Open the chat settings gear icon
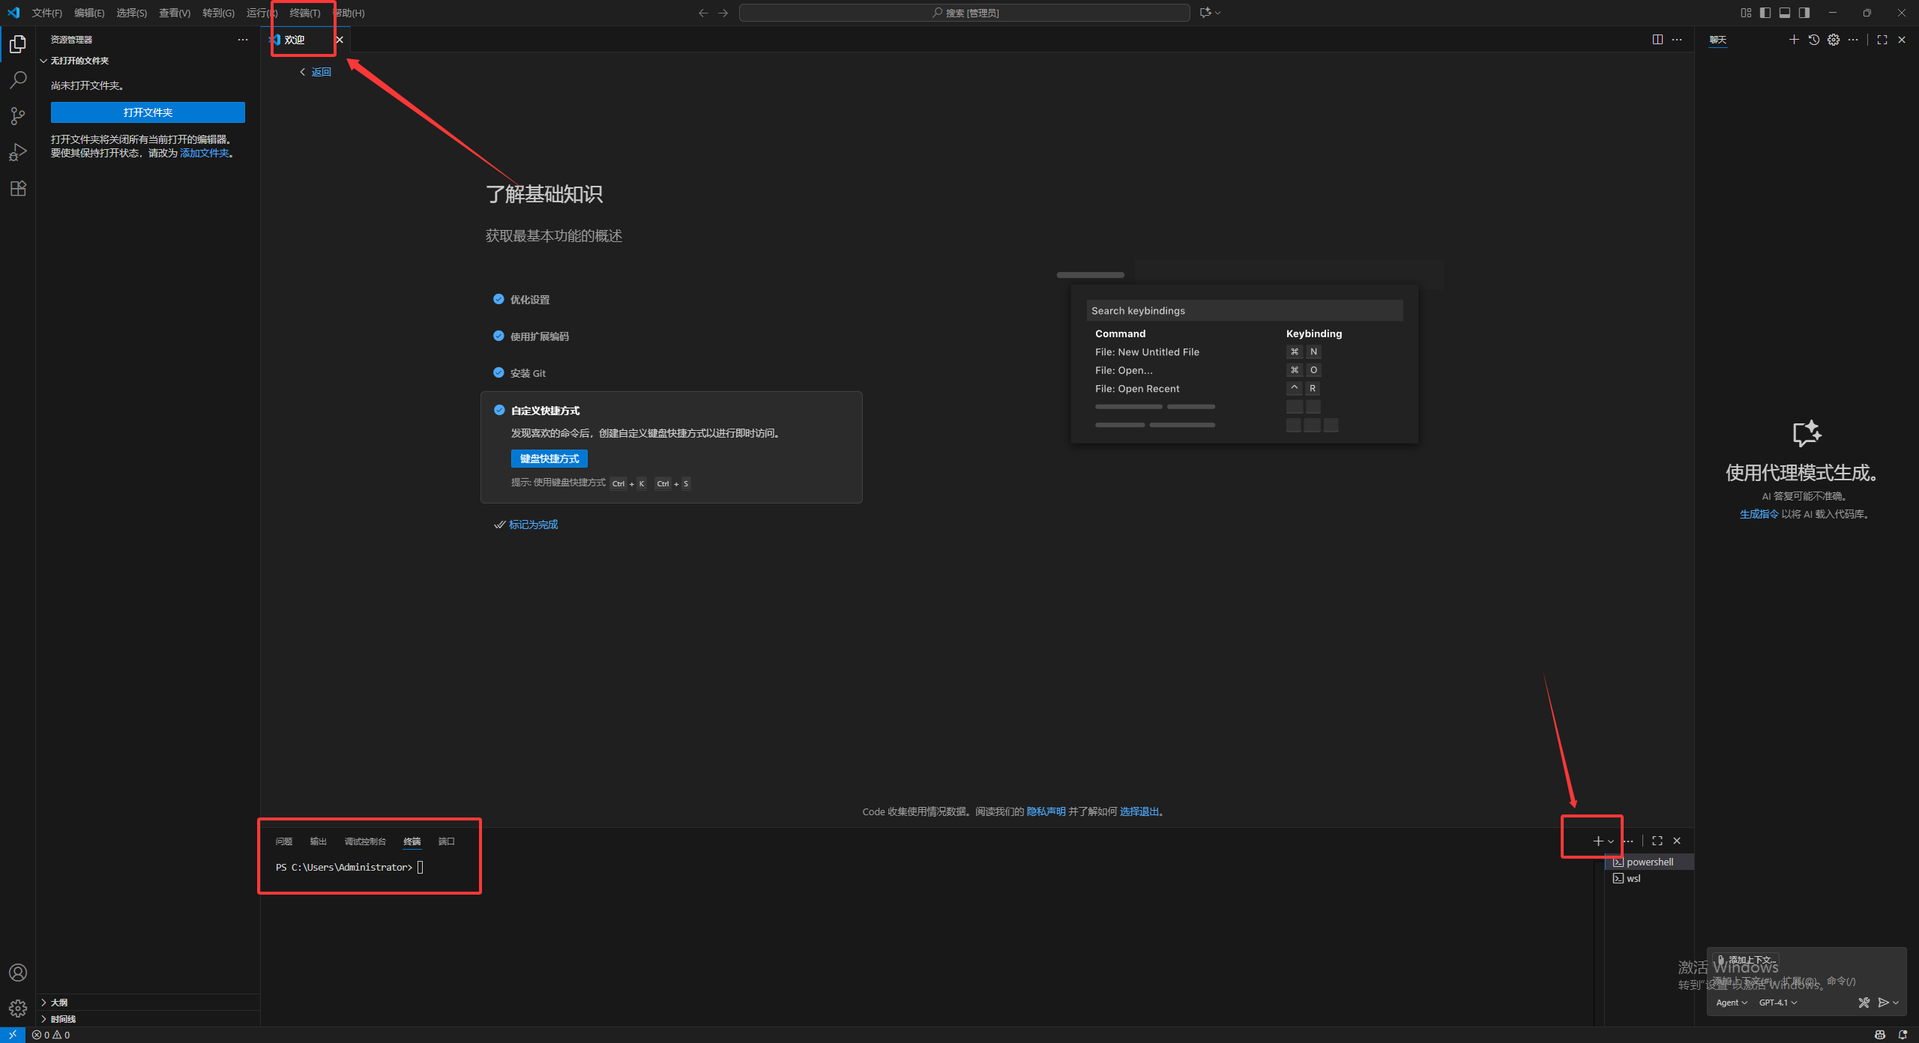Viewport: 1919px width, 1043px height. click(x=1834, y=40)
